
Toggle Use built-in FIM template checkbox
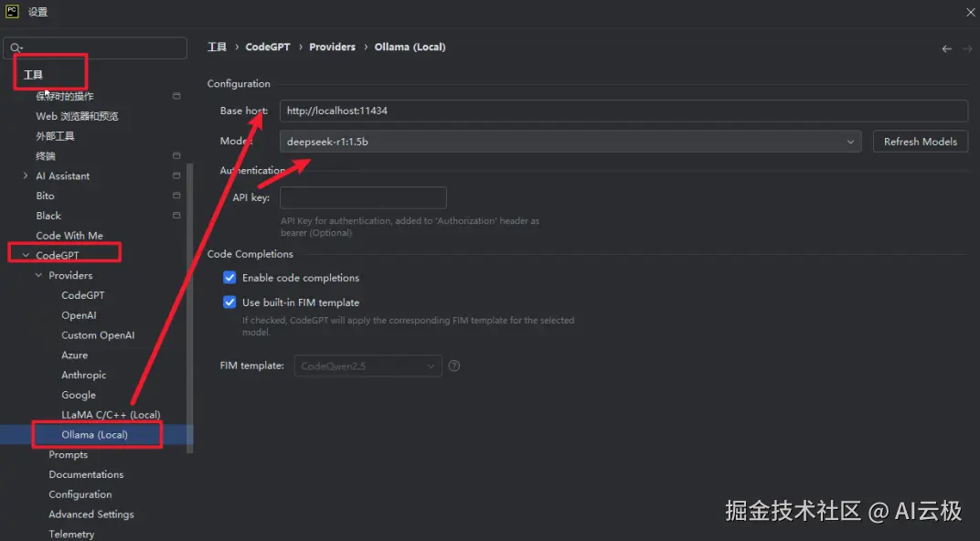click(x=229, y=302)
